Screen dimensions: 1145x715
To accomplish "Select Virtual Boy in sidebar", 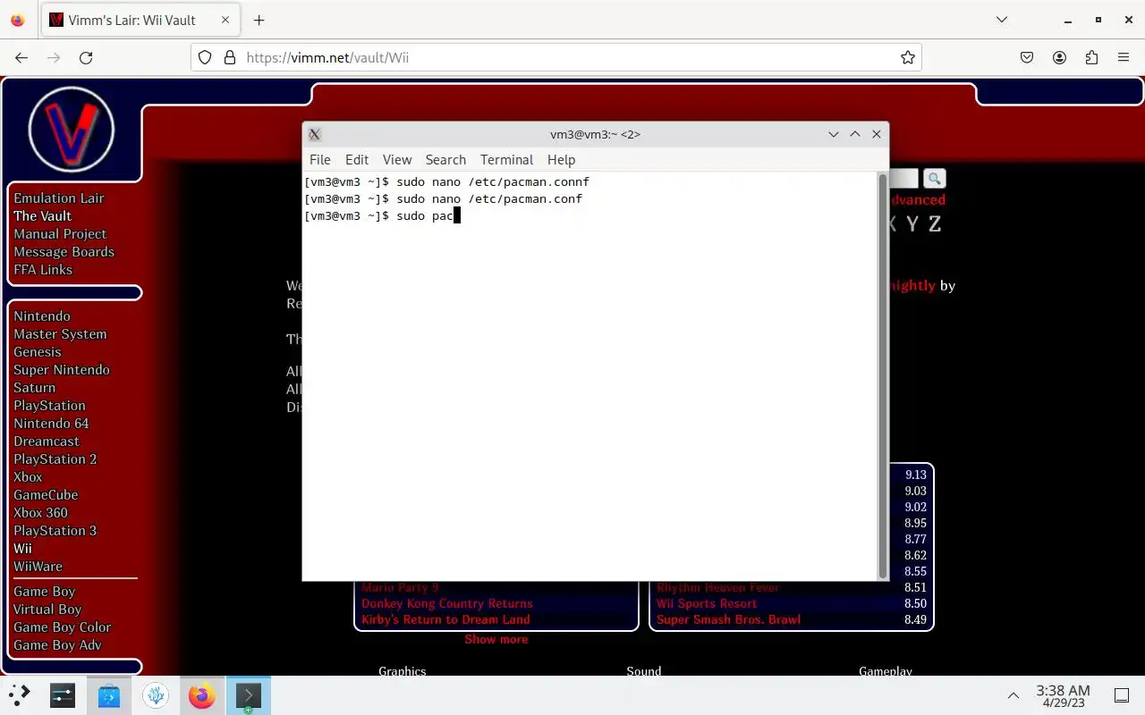I will click(x=47, y=610).
